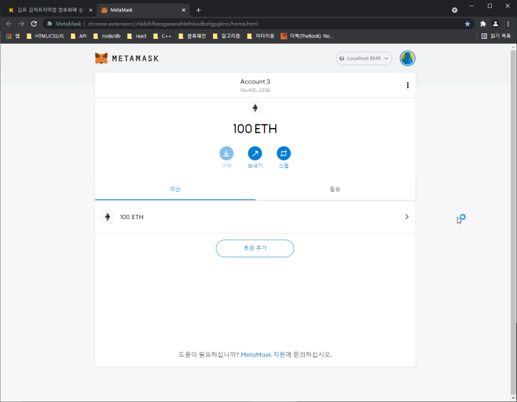Select the MetaMask browser tab

143,10
